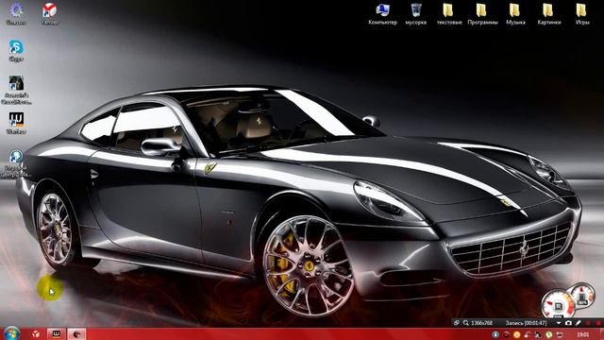
Task: Click the CPU meter gadget
Action: (x=558, y=305)
